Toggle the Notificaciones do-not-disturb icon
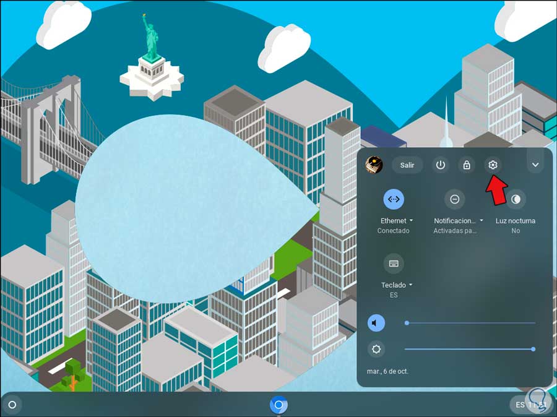The image size is (557, 417). [455, 199]
